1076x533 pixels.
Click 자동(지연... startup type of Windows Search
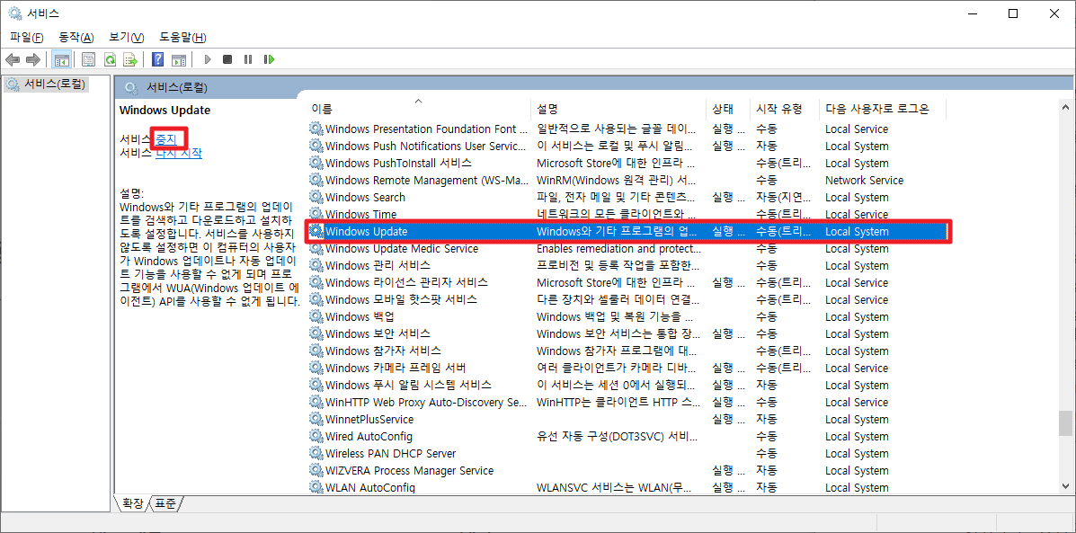pyautogui.click(x=784, y=197)
